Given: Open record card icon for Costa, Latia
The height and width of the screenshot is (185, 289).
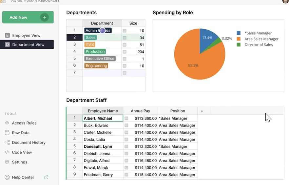Looking at the screenshot, I should [126, 139].
